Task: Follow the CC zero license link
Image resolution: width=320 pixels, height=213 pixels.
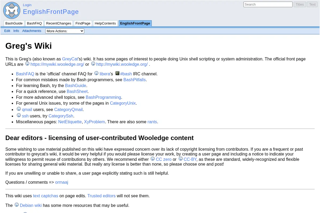Action: [x=164, y=159]
